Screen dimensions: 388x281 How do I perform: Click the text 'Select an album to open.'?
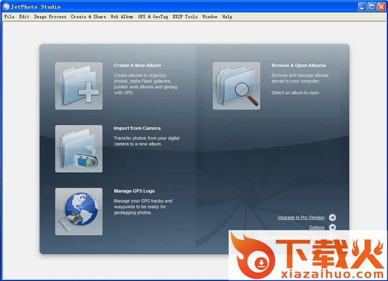click(x=296, y=93)
